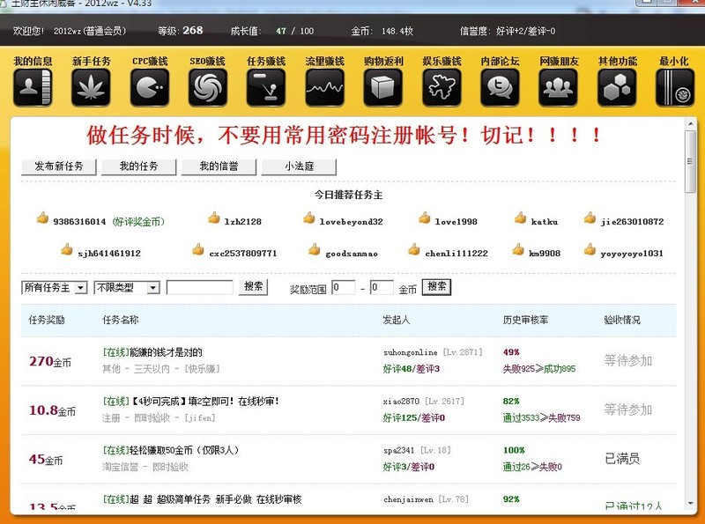The height and width of the screenshot is (524, 705).
Task: Click the 最小化 minimize icon
Action: [x=675, y=87]
